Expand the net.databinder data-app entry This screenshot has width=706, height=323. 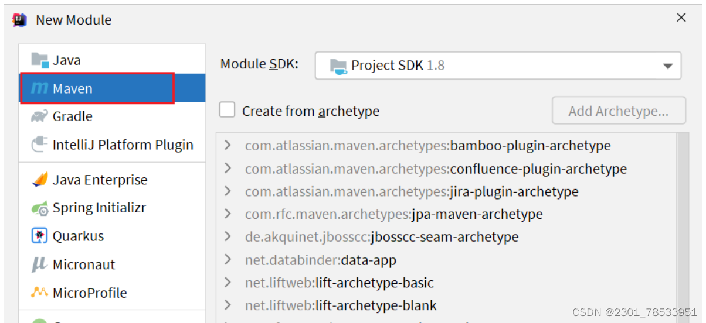pos(228,260)
